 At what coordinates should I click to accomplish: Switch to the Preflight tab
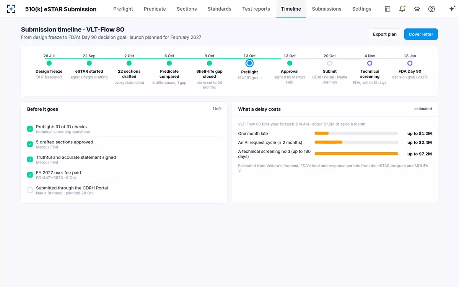[x=123, y=9]
